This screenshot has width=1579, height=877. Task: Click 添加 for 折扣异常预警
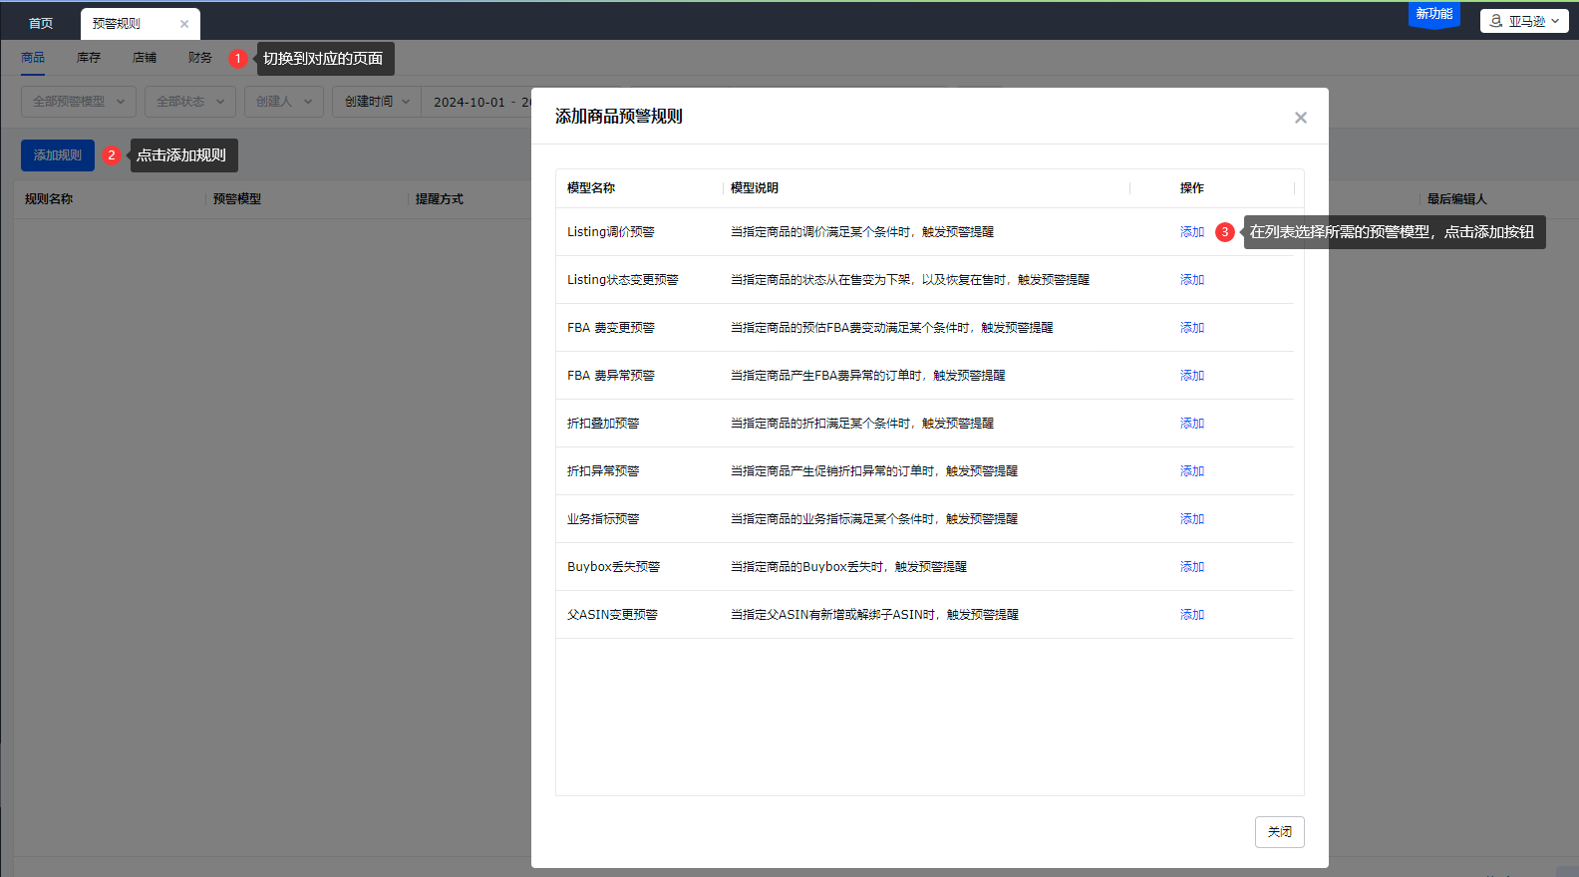(x=1192, y=471)
